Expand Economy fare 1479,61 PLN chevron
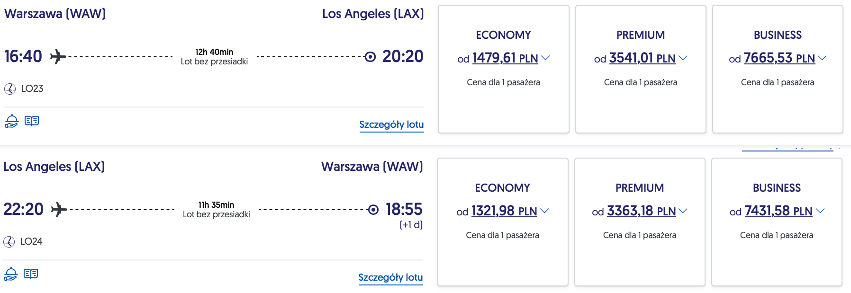The image size is (851, 293). click(x=545, y=58)
